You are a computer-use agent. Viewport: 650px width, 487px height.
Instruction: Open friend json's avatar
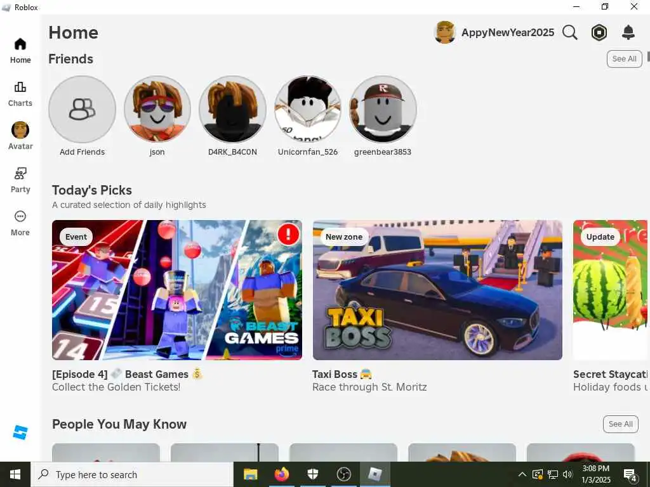click(x=157, y=109)
